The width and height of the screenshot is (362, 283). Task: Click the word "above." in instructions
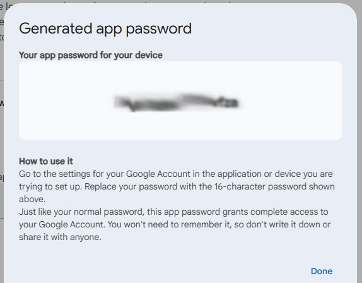(x=32, y=199)
